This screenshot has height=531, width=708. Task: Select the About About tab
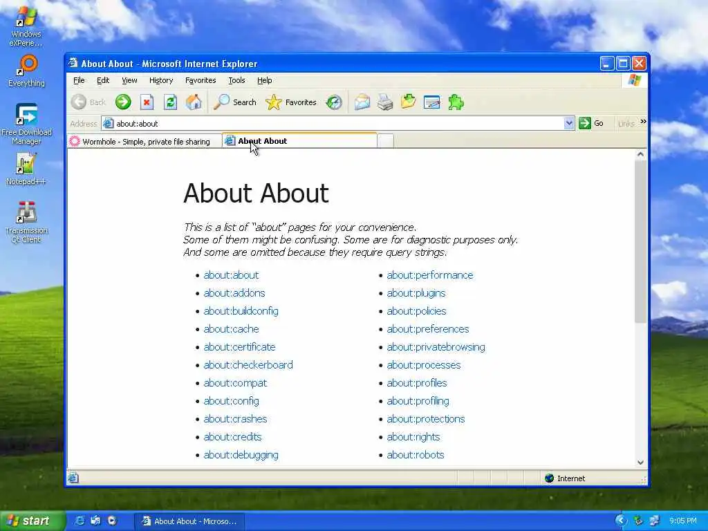pos(299,141)
